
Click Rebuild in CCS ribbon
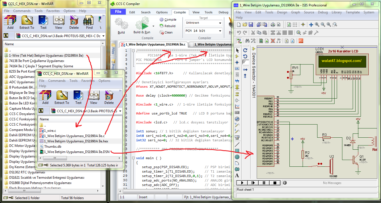coord(167,26)
